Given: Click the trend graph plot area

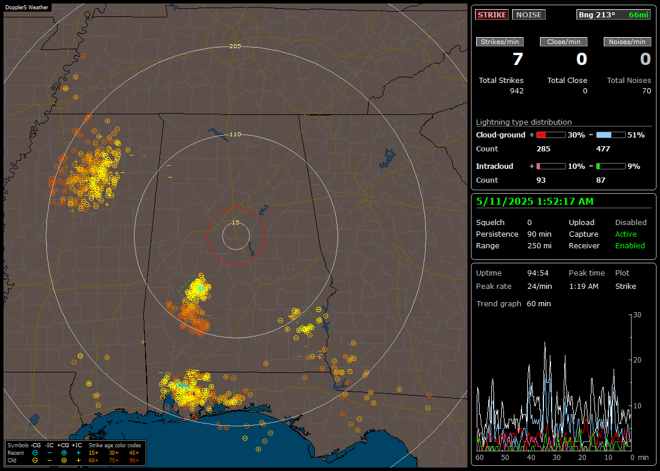Looking at the screenshot, I should click(x=554, y=383).
